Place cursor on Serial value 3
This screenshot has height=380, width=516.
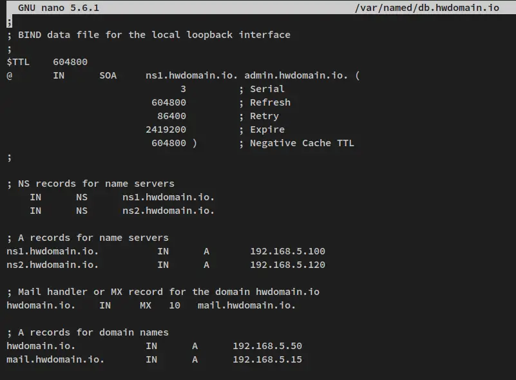184,89
